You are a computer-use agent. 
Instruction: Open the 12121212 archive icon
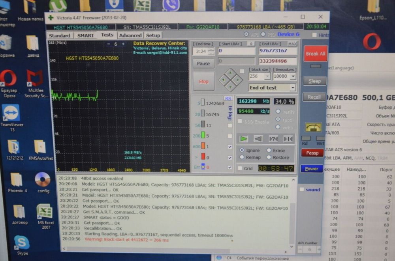14,150
